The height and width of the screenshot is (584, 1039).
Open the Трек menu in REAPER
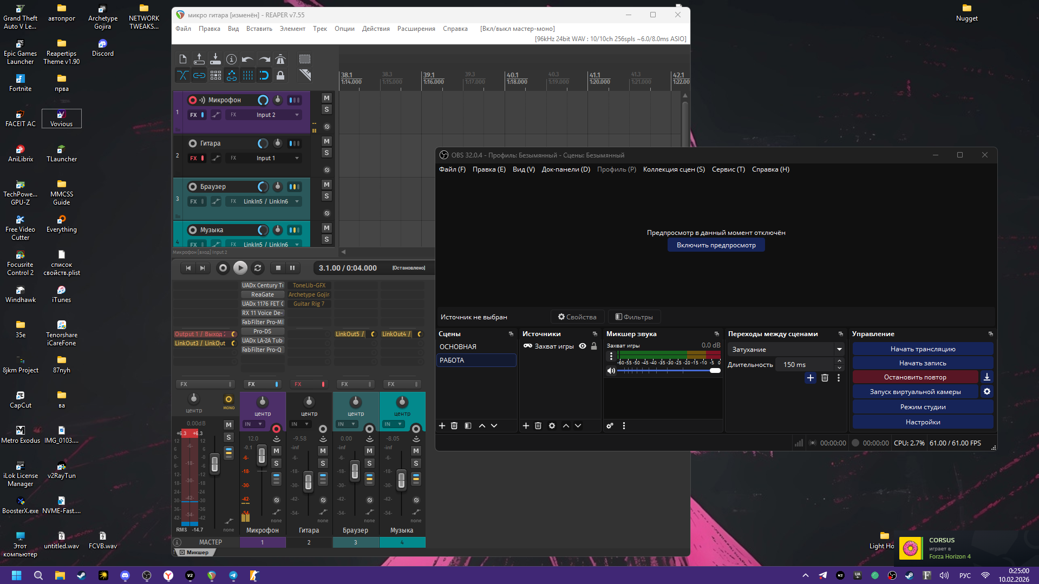click(x=320, y=29)
